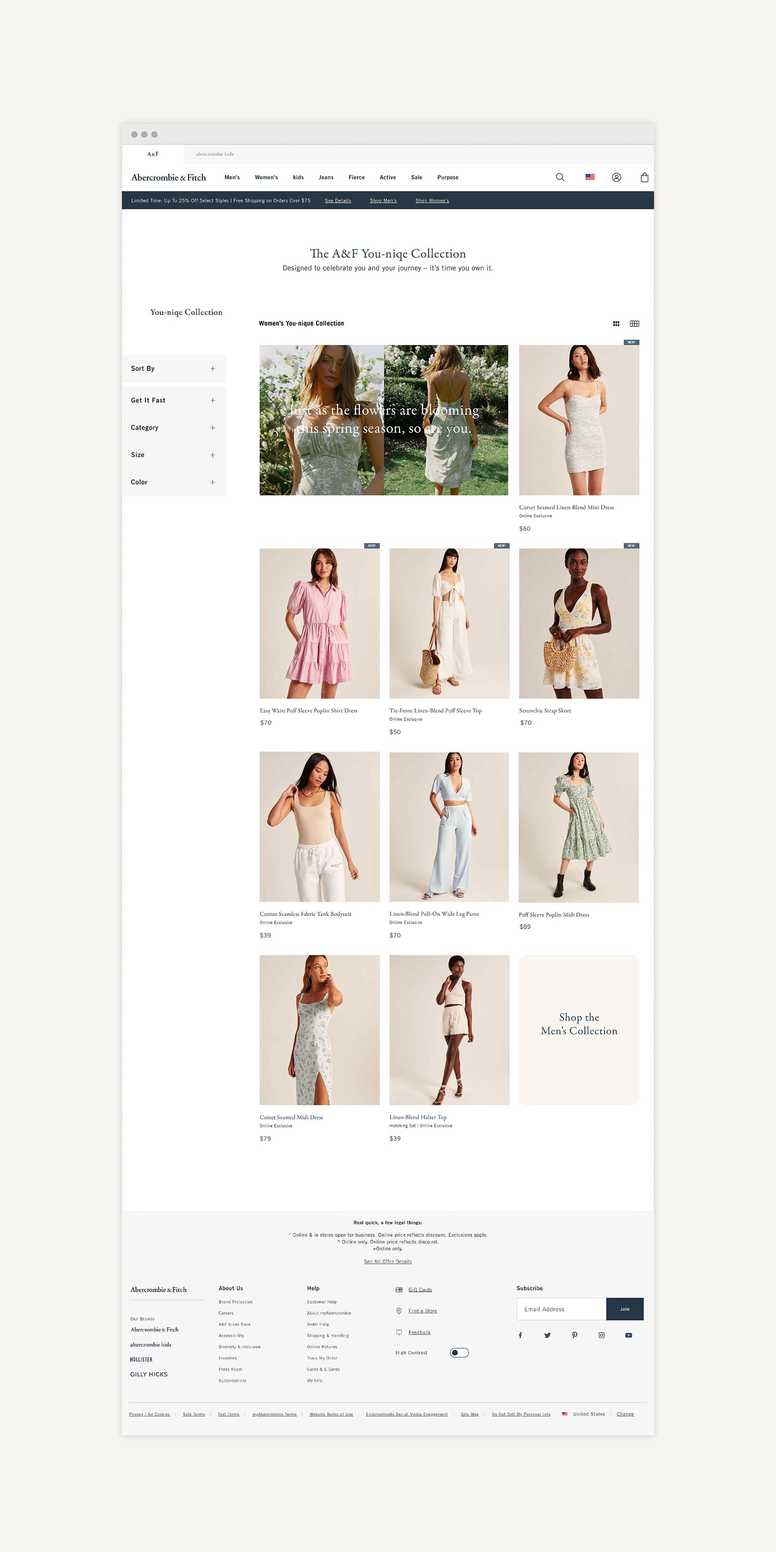
Task: Open the shopping bag icon
Action: coord(644,177)
